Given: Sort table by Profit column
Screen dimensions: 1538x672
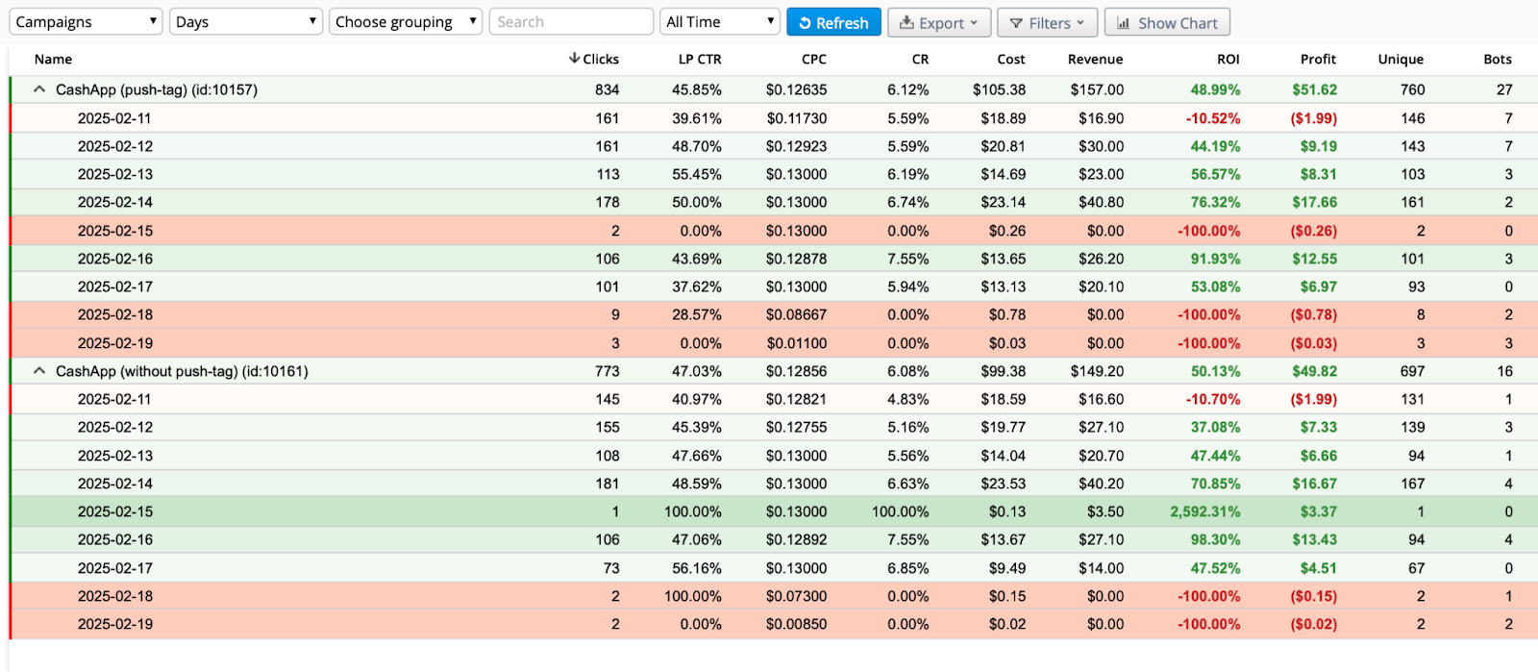Looking at the screenshot, I should tap(1318, 59).
